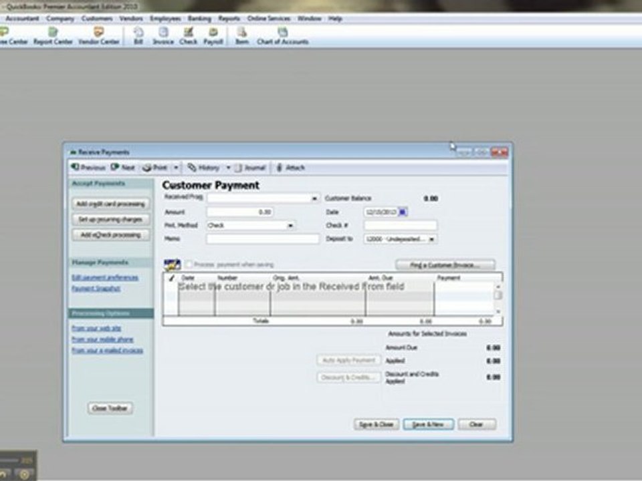642x481 pixels.
Task: Open the Window menu
Action: coord(309,19)
